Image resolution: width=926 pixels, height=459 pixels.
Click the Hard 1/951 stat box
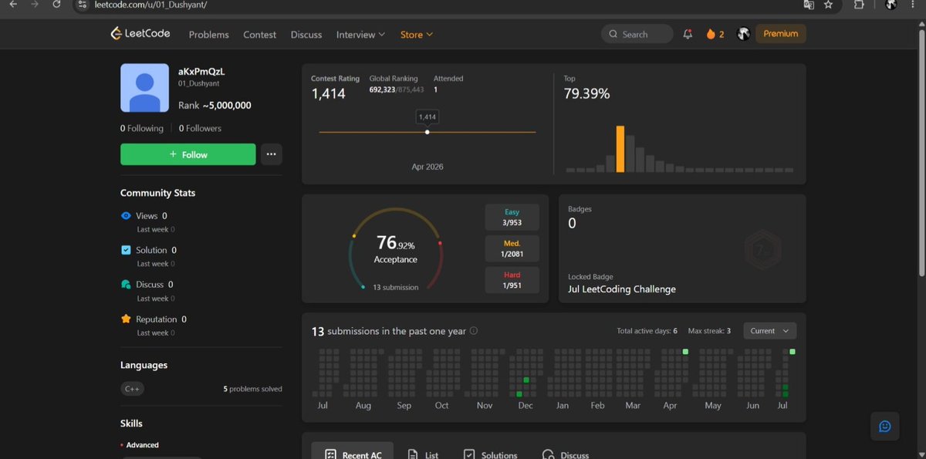point(512,280)
